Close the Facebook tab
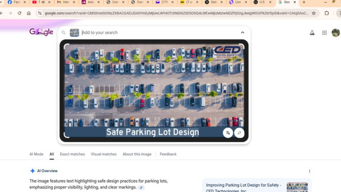 [24, 2]
